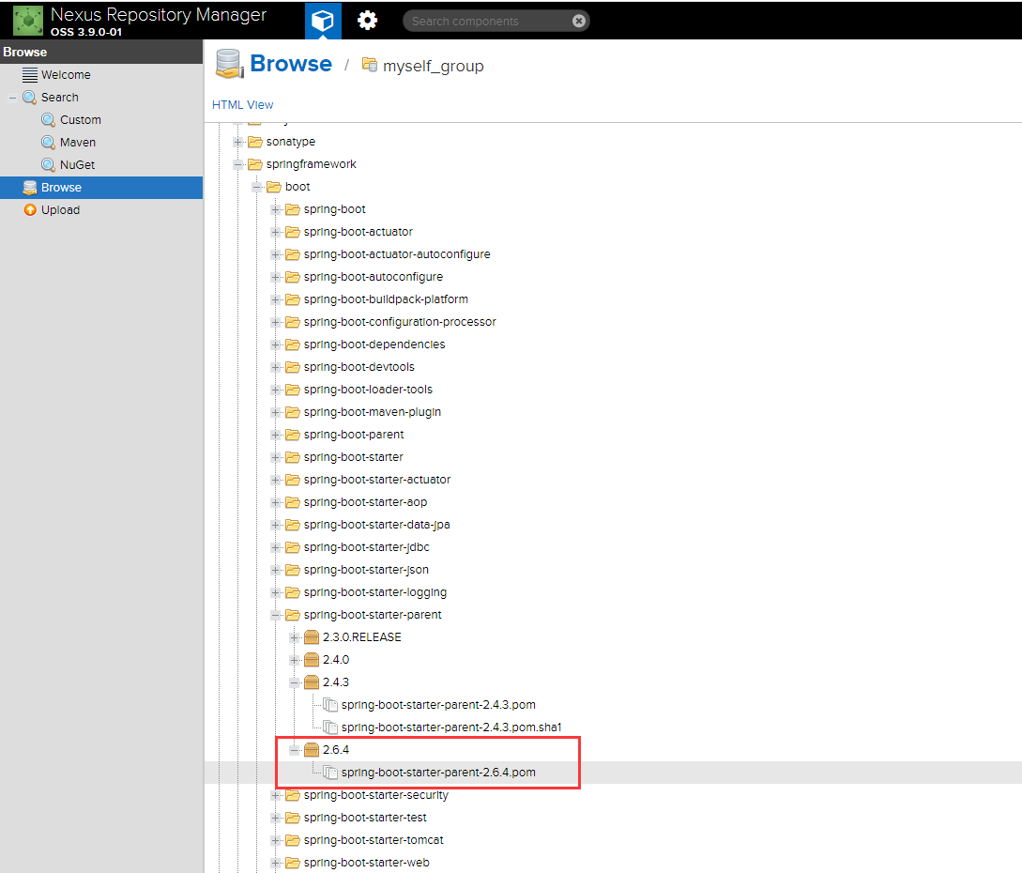Expand spring-boot-actuator folder

point(276,232)
